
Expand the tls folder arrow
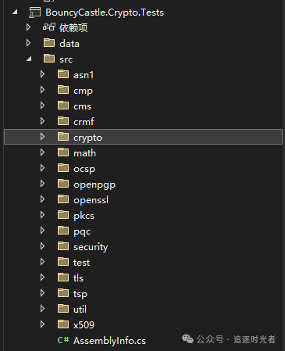point(42,278)
